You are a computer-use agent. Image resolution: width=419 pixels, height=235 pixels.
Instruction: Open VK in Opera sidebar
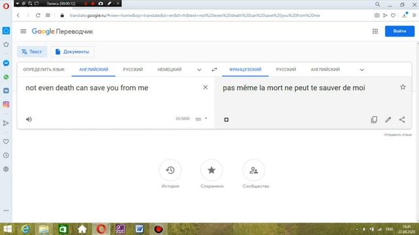pyautogui.click(x=6, y=91)
